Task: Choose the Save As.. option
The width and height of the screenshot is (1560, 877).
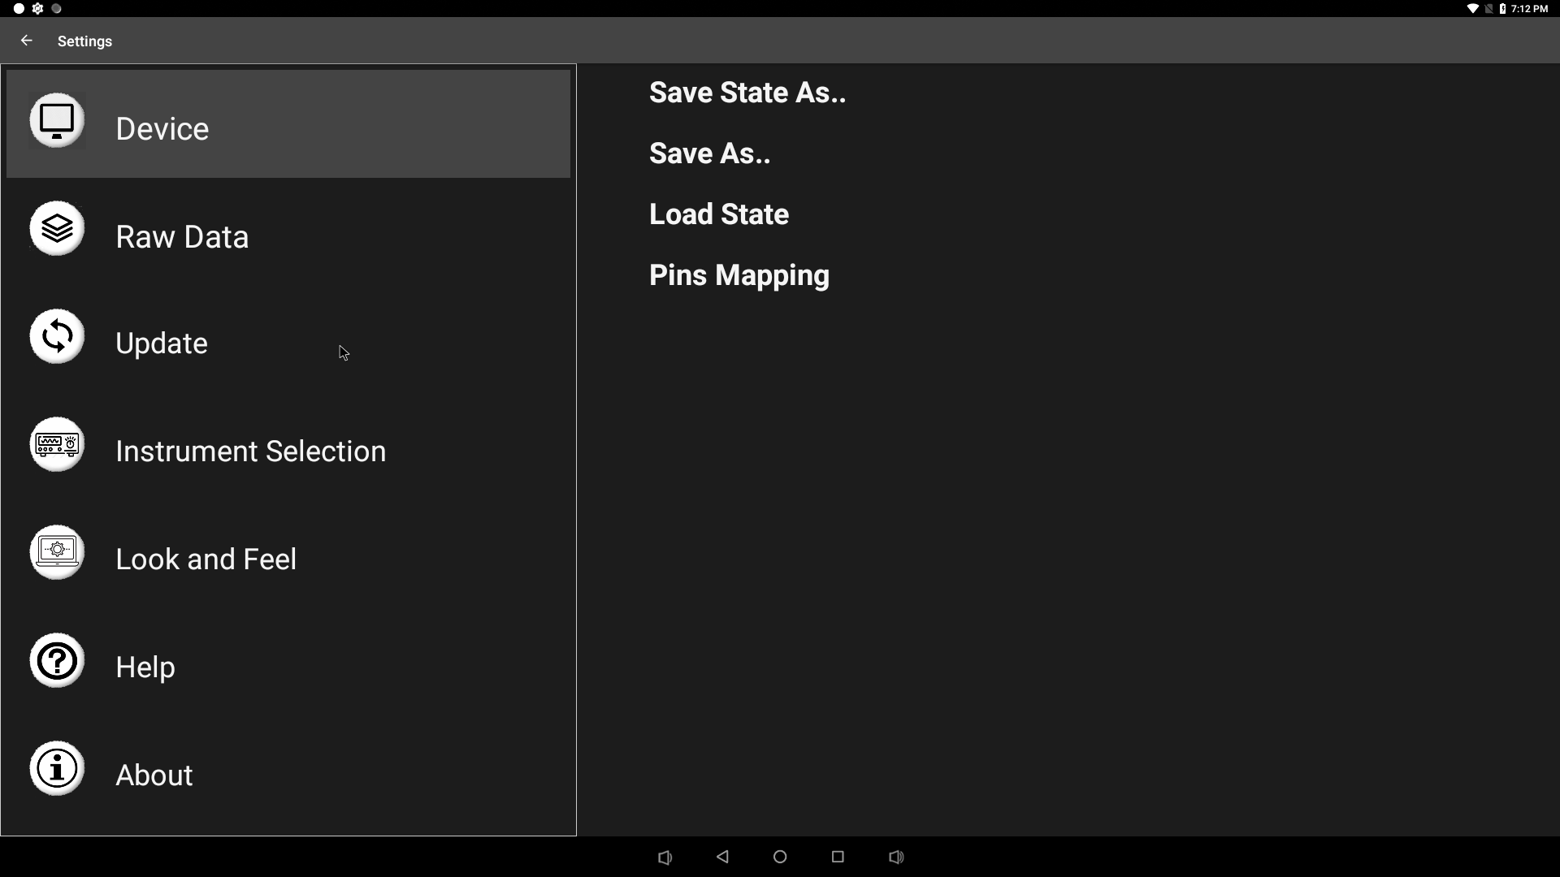Action: (709, 153)
